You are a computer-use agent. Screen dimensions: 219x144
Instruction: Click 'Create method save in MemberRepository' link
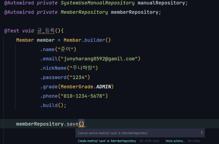click(x=107, y=141)
